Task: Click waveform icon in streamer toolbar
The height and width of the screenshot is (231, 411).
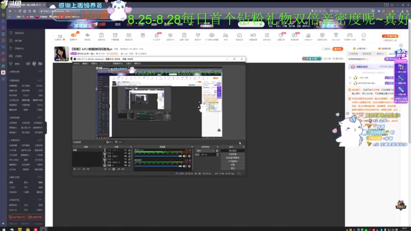Action: pos(87,35)
